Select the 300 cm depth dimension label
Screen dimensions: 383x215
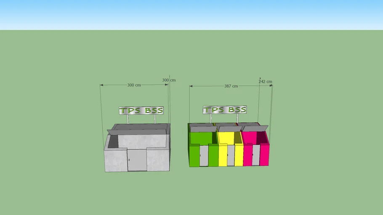(x=169, y=80)
